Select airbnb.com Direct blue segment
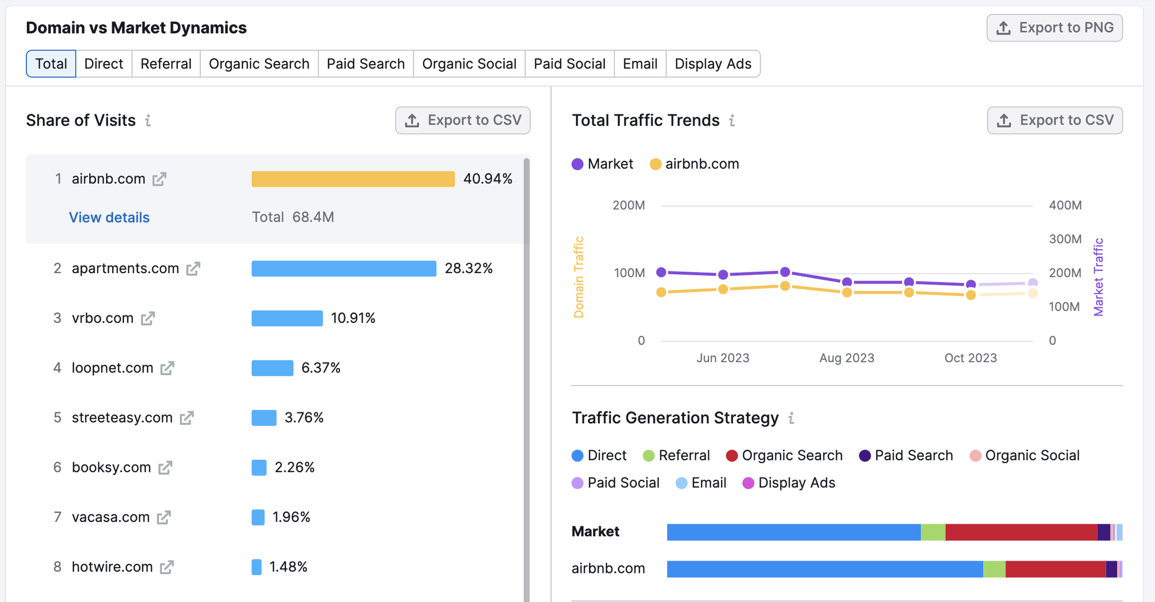1155x602 pixels. point(825,569)
